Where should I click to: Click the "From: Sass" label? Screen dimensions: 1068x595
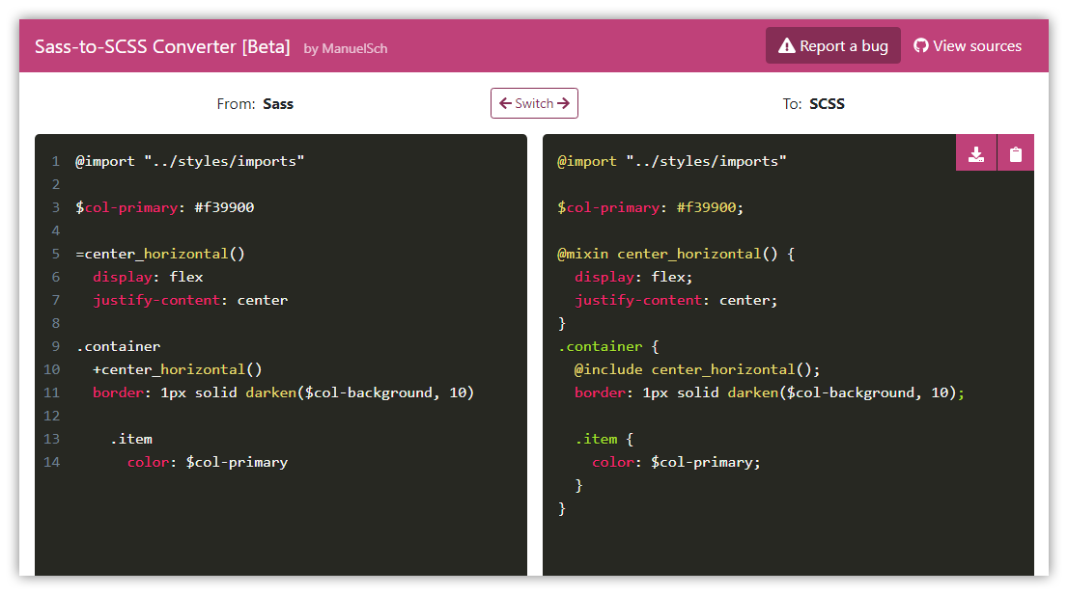pyautogui.click(x=255, y=104)
